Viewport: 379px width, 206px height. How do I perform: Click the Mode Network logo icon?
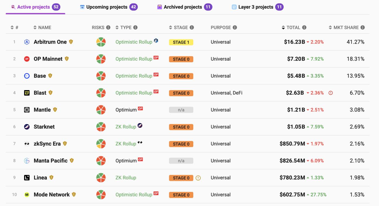tap(27, 195)
